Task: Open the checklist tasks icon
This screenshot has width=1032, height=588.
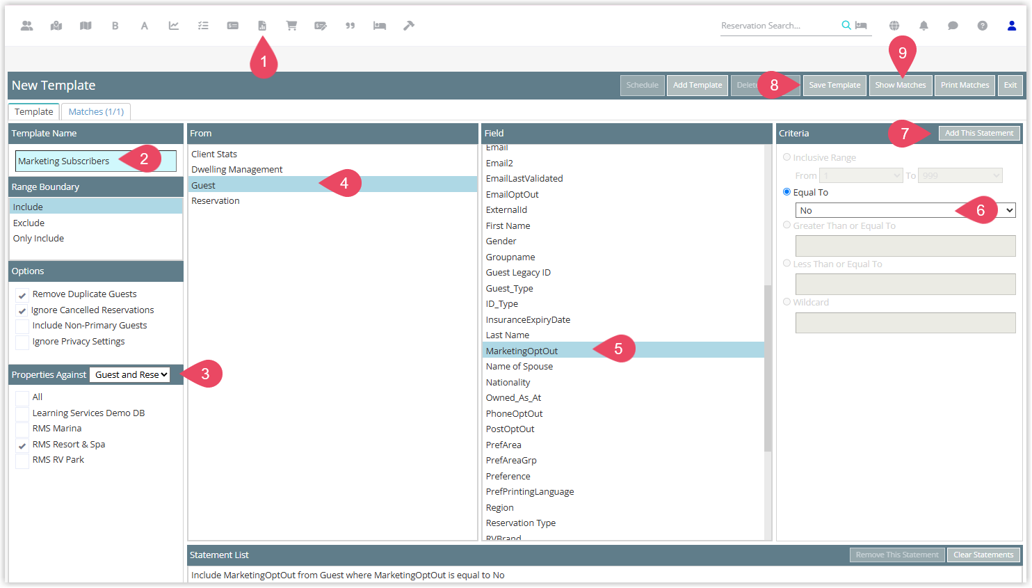Action: coord(203,26)
